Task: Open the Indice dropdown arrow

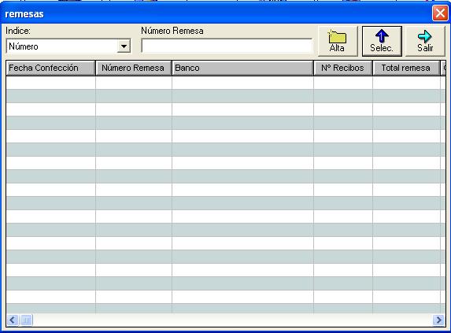Action: tap(124, 46)
